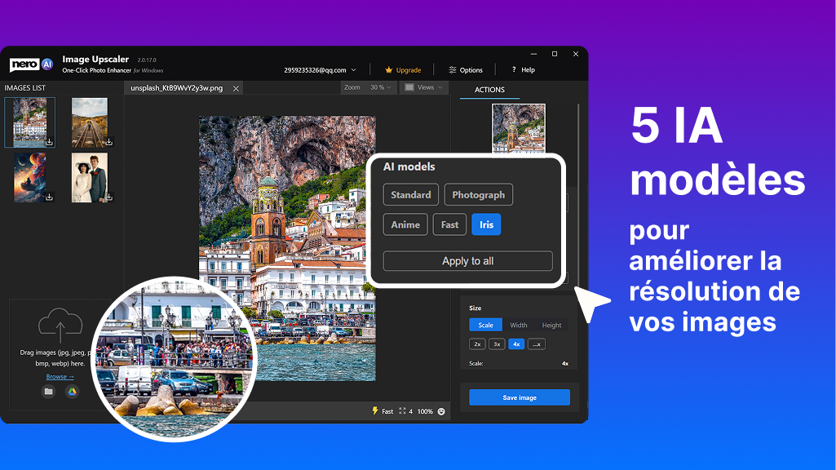
Task: Switch to the ACTIONS tab
Action: click(489, 90)
